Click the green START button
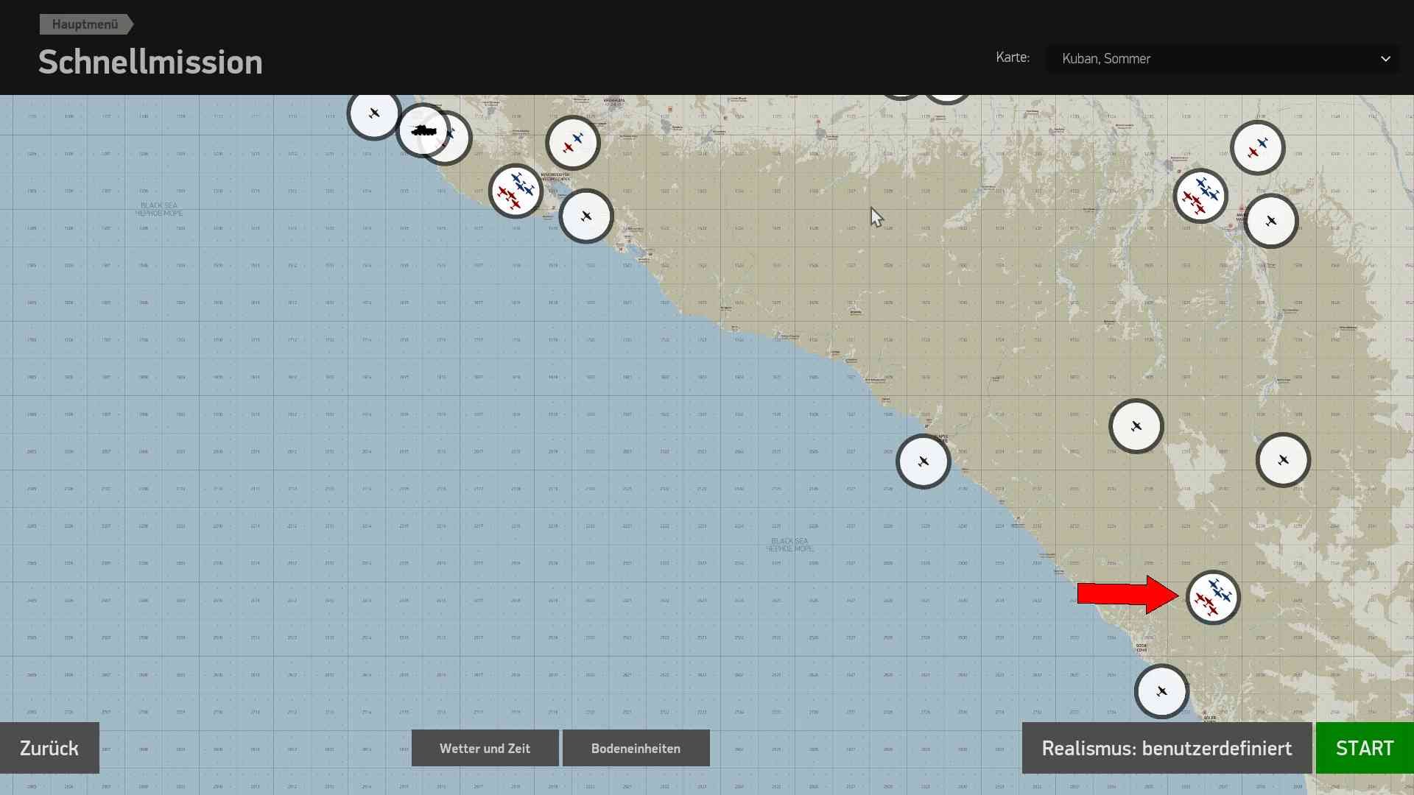The image size is (1414, 795). click(1365, 748)
